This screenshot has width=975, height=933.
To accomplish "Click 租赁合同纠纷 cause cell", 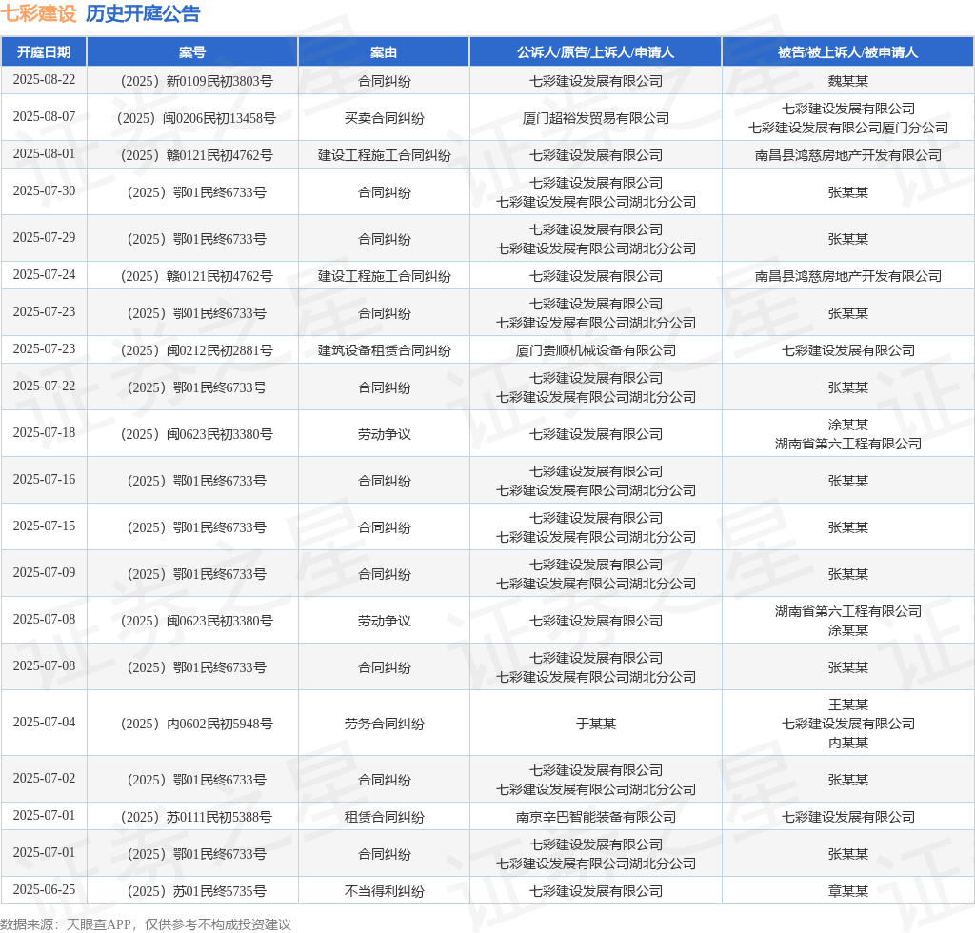I will (385, 817).
